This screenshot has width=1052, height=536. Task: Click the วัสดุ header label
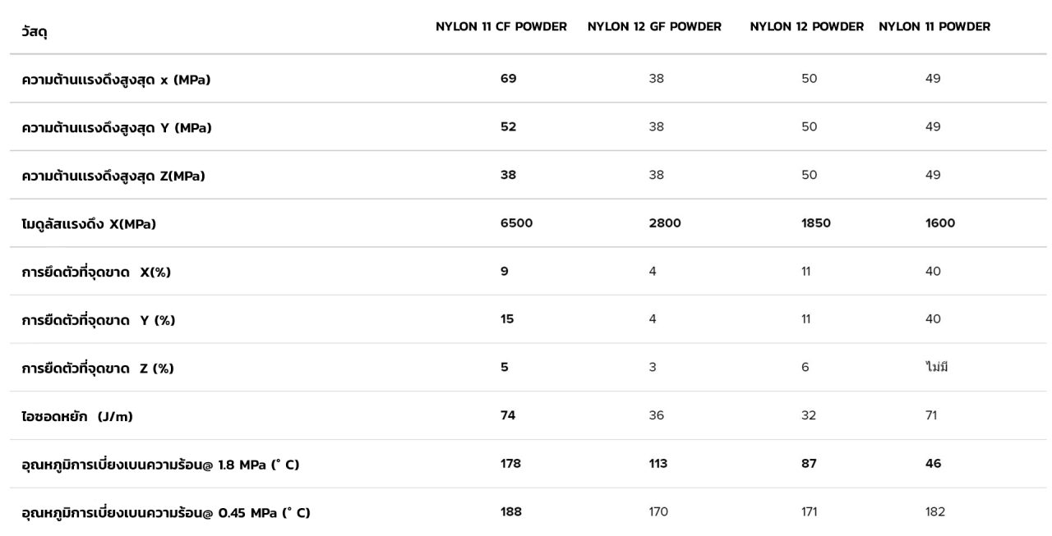pos(35,33)
